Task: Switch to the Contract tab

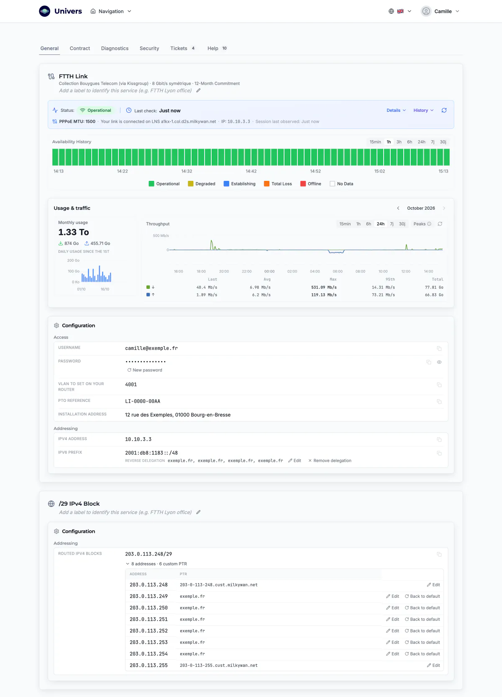Action: (x=80, y=49)
